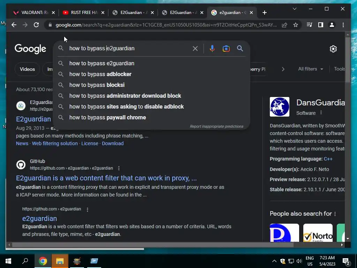Open three-dot menu beside github.com › e2guardian
The image size is (357, 268).
(88, 209)
